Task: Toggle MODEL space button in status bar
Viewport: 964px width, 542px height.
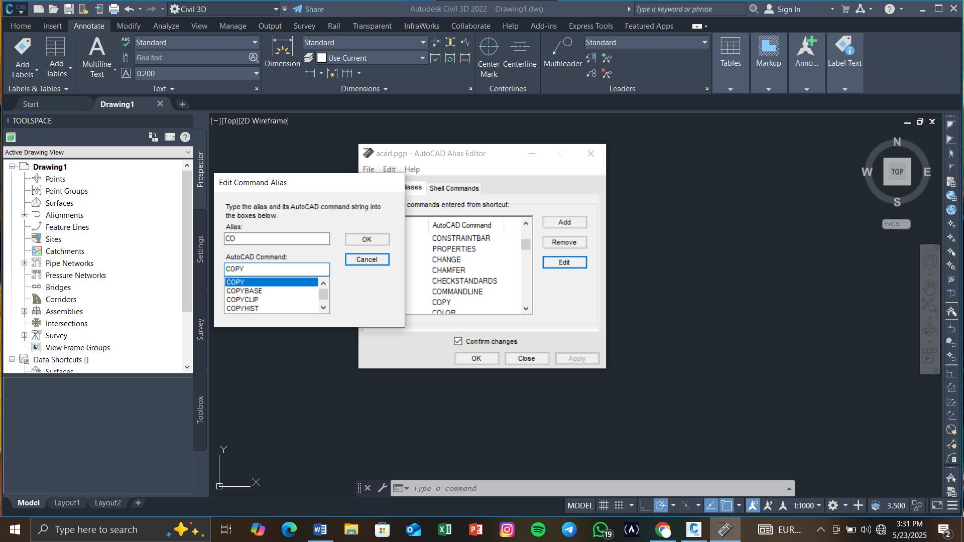Action: (x=580, y=505)
